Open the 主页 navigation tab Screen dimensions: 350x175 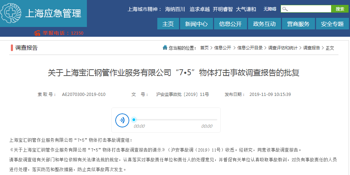(168, 24)
